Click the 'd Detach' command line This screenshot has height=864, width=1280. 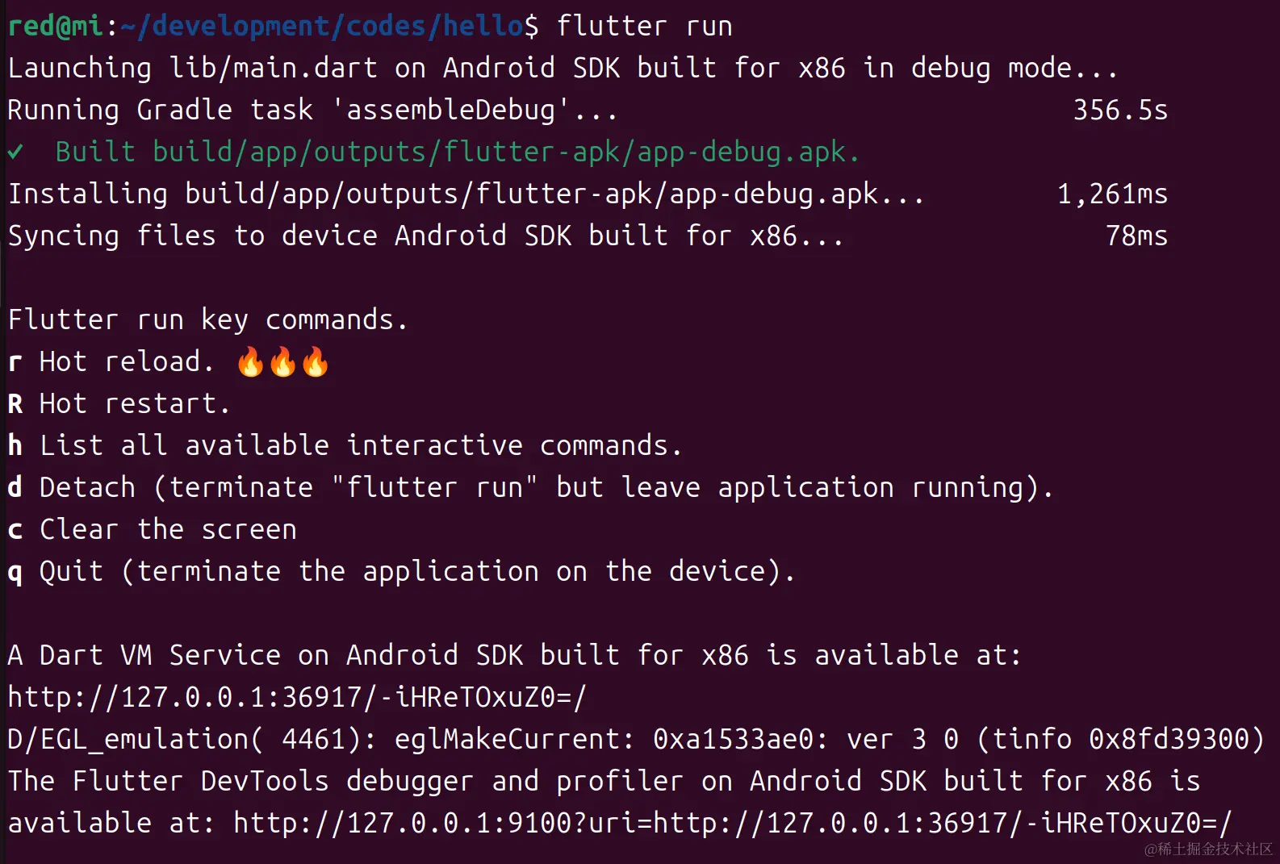[531, 487]
